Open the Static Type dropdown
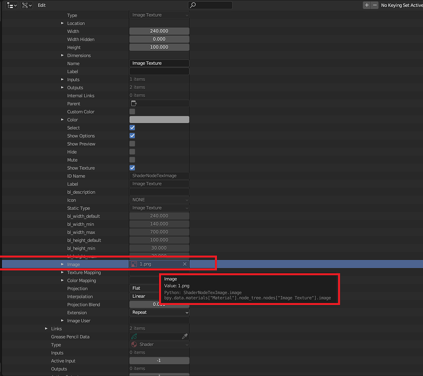The height and width of the screenshot is (376, 423). (x=159, y=208)
